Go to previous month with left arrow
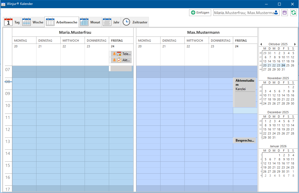The height and width of the screenshot is (193, 299). [261, 44]
